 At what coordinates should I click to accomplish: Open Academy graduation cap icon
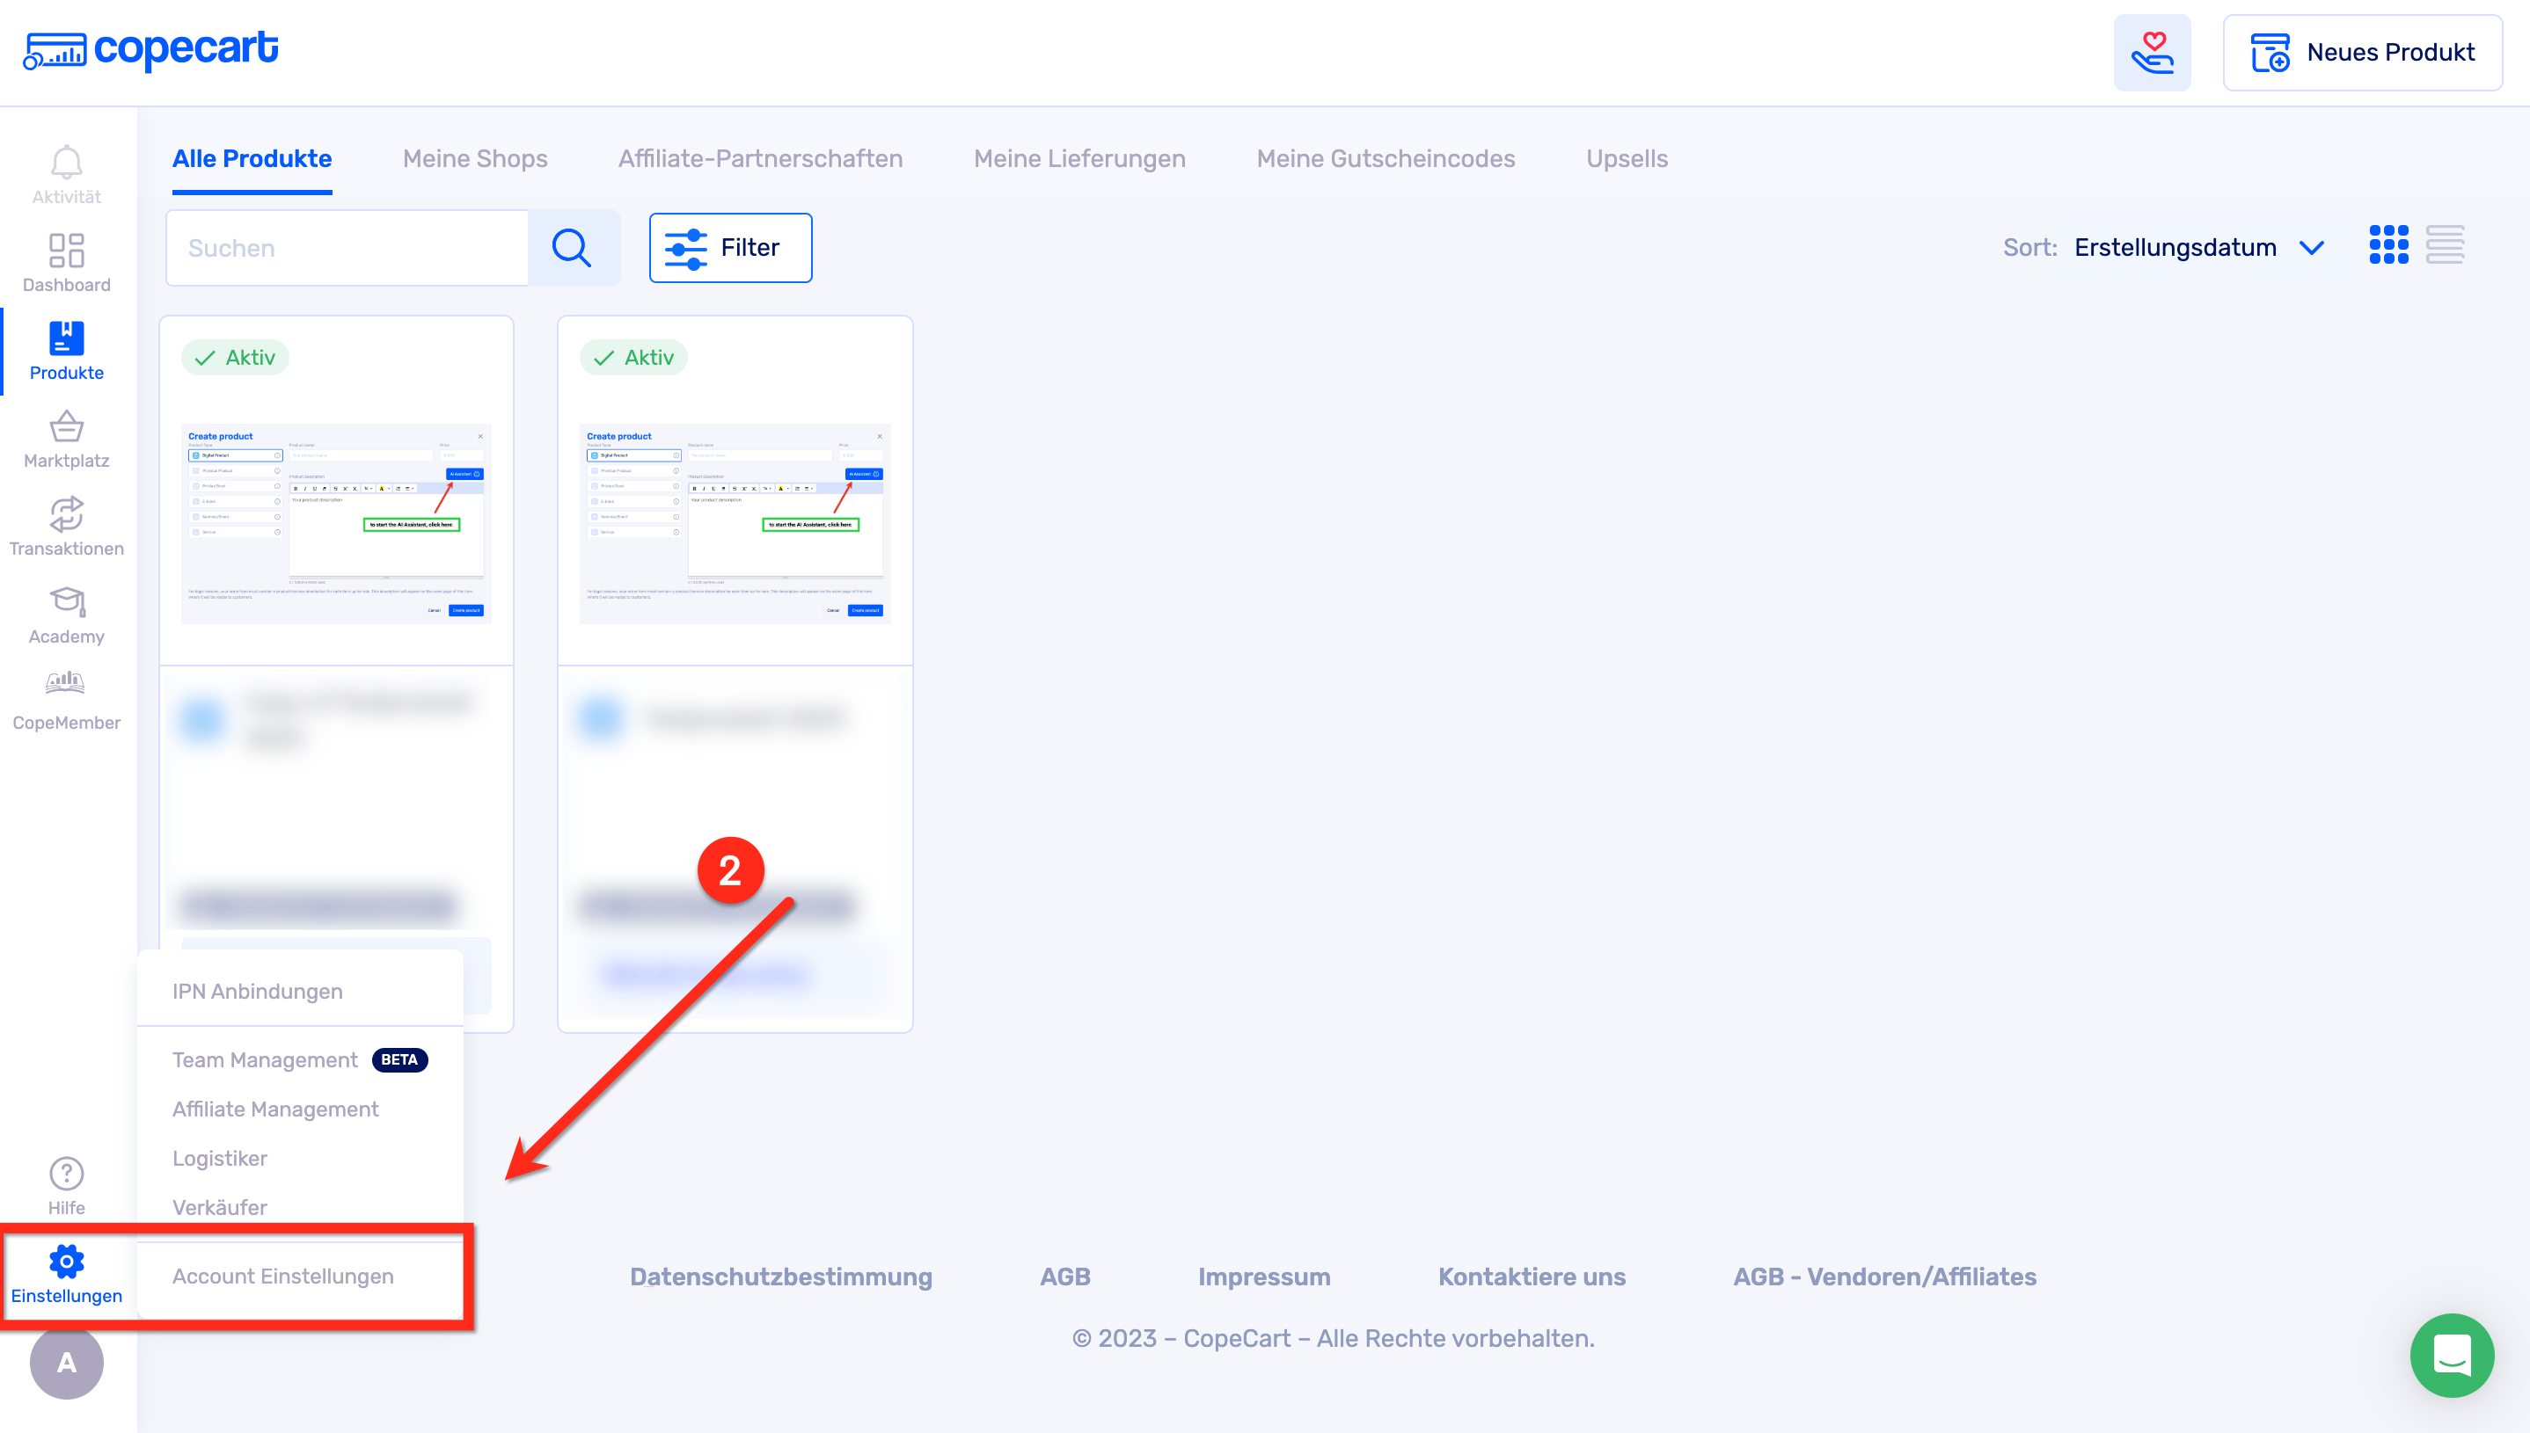[66, 603]
